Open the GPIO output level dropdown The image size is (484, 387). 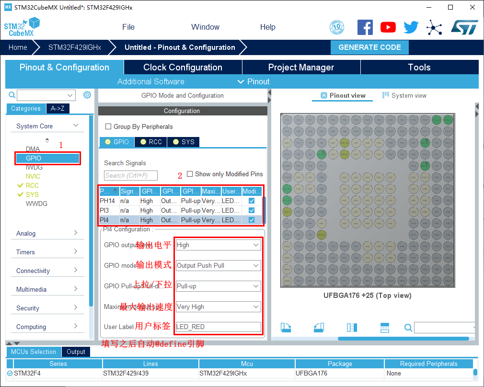click(x=218, y=245)
